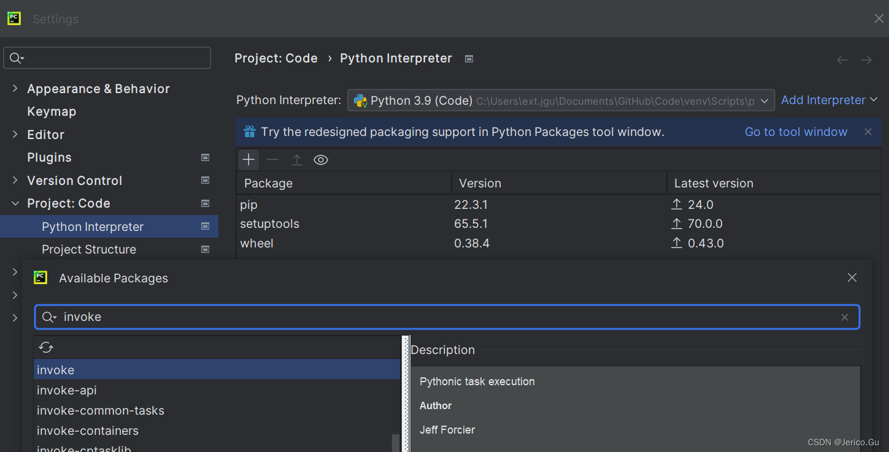The image size is (889, 452).
Task: Open the Plugins settings page
Action: tap(49, 157)
